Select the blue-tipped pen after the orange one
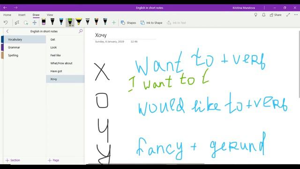This screenshot has width=300, height=169. click(x=105, y=22)
